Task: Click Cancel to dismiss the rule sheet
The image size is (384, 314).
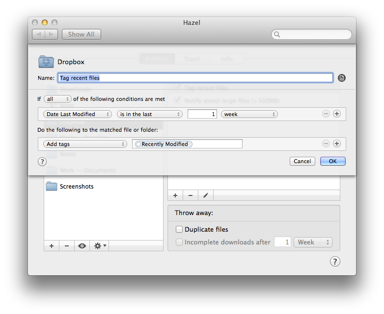Action: point(302,161)
